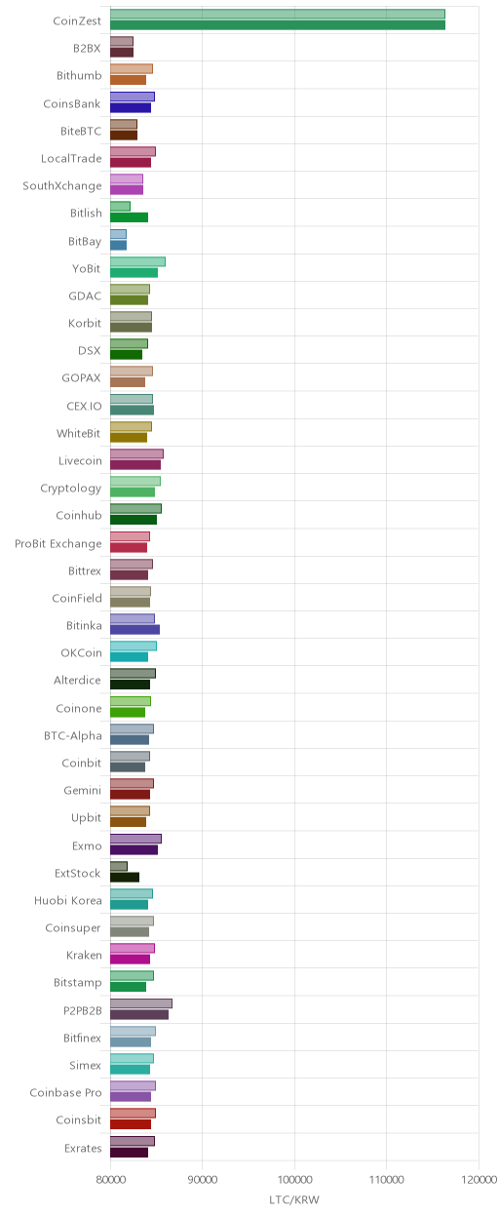This screenshot has width=499, height=1217.
Task: Click the YoBit light green bar
Action: coord(137,262)
